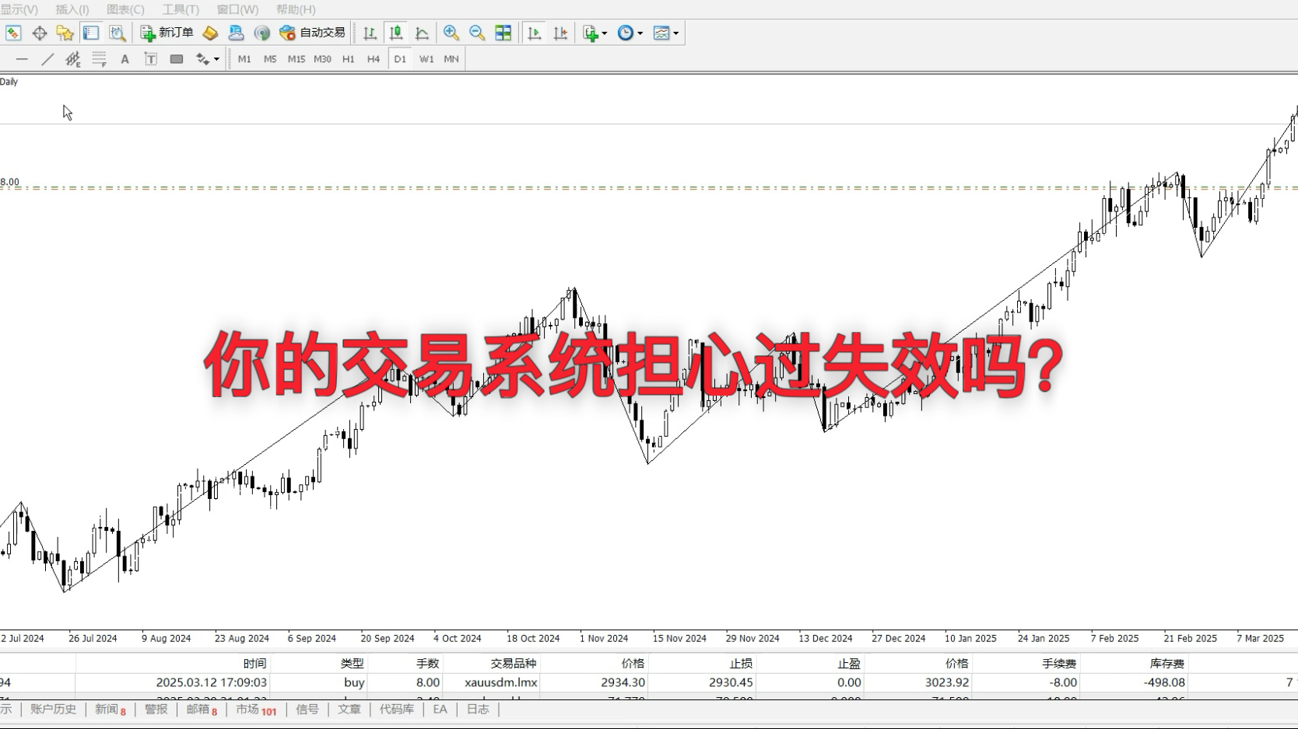This screenshot has width=1298, height=729.
Task: Click the cloud VPS hosting icon
Action: [x=236, y=33]
